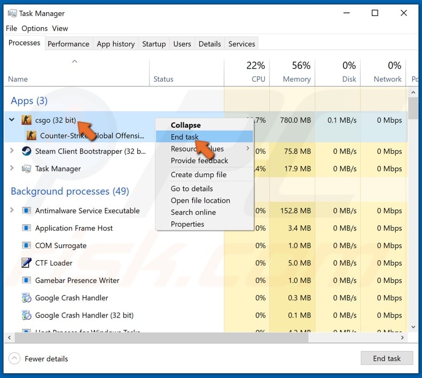The height and width of the screenshot is (378, 422).
Task: Click the COM Surrogate icon
Action: 26,245
